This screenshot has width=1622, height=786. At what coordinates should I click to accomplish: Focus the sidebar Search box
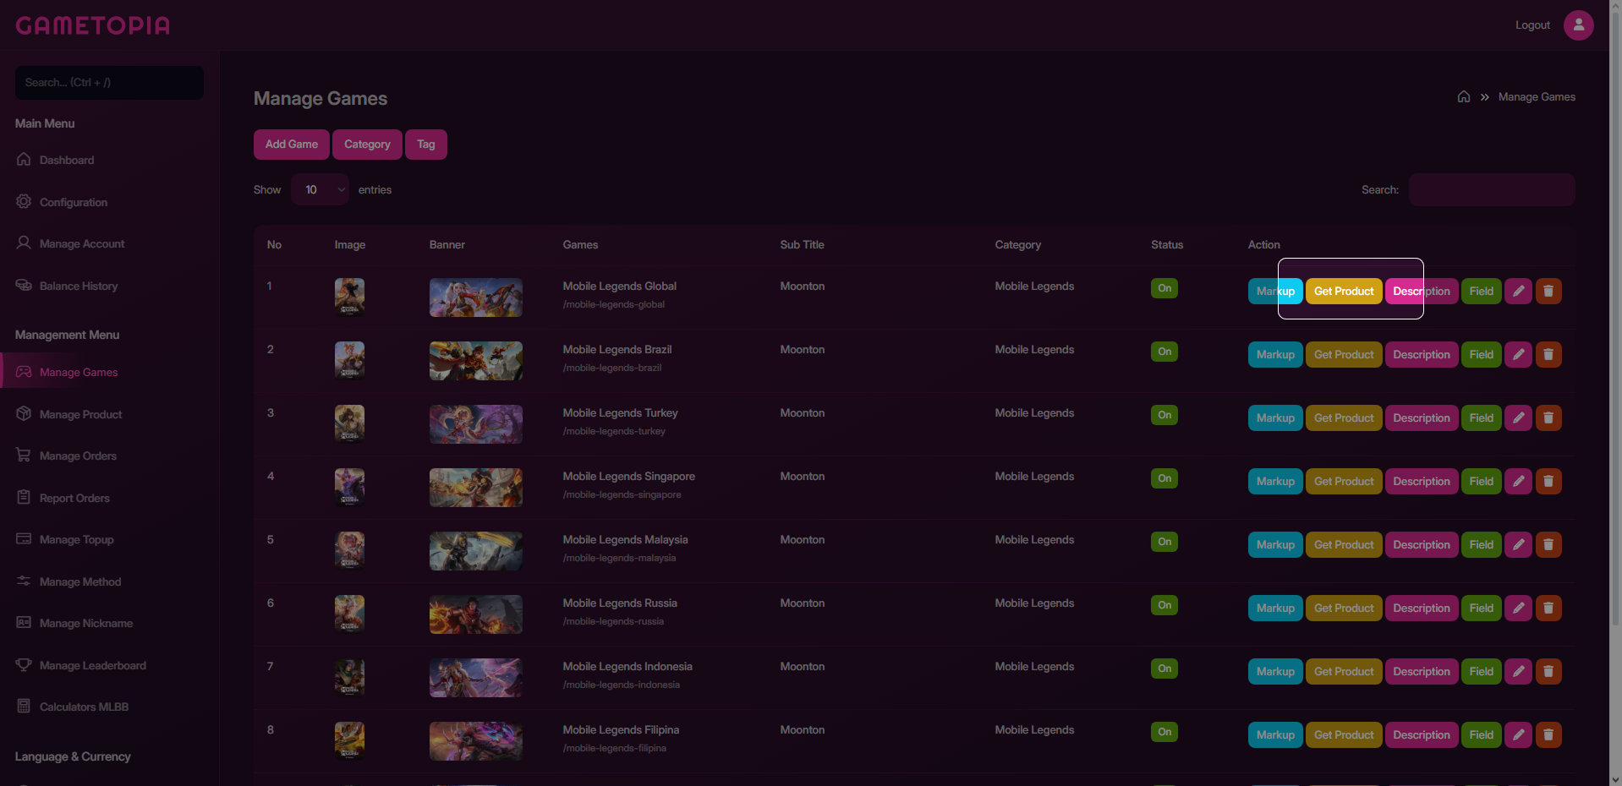point(109,82)
